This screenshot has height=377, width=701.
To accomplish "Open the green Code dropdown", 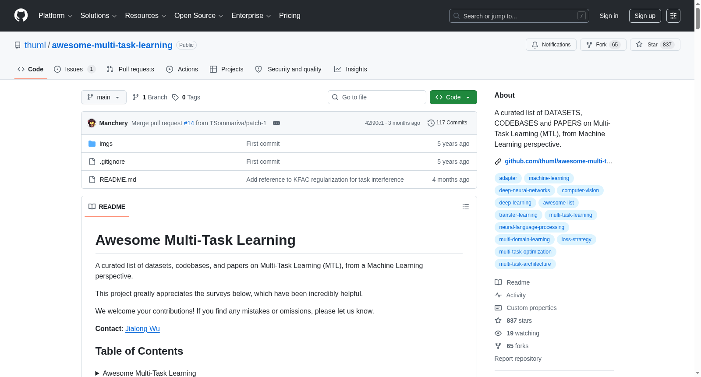I will (453, 97).
